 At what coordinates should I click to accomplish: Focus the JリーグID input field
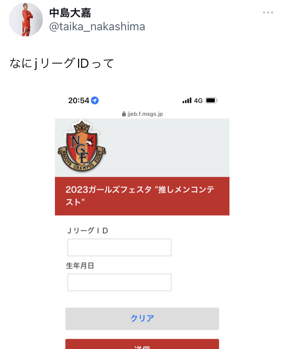(x=119, y=247)
